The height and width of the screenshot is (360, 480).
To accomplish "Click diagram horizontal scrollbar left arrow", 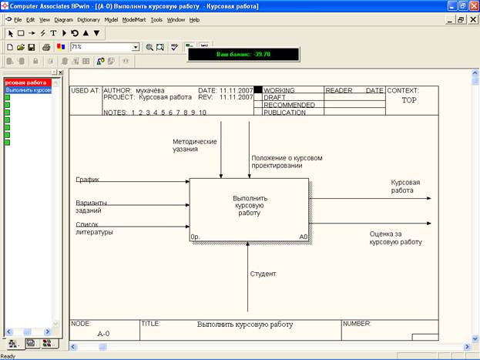I will tap(73, 347).
